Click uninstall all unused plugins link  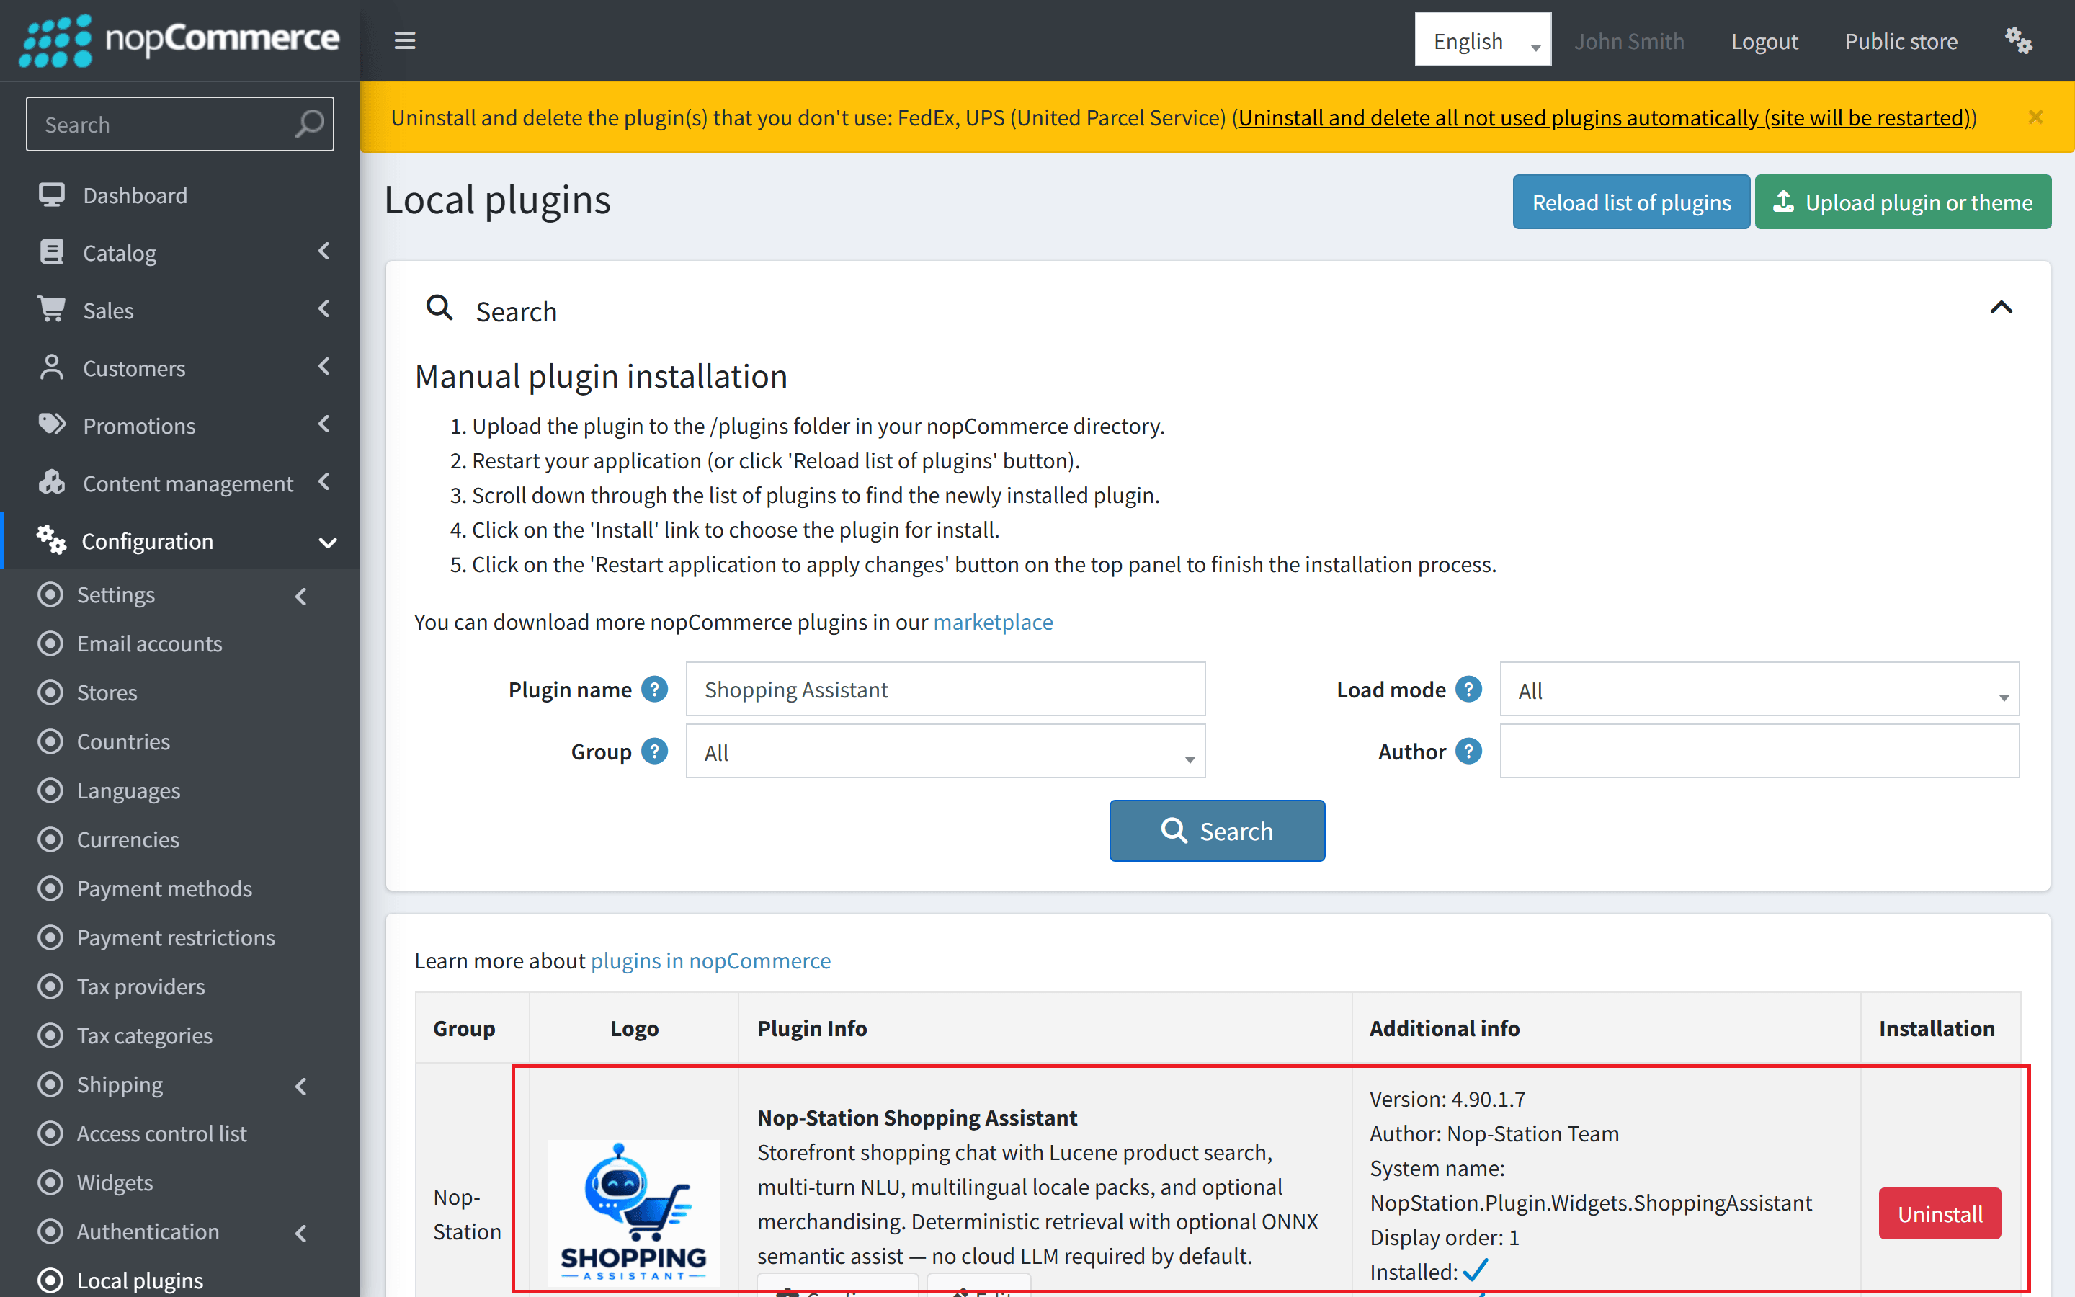click(x=1603, y=117)
